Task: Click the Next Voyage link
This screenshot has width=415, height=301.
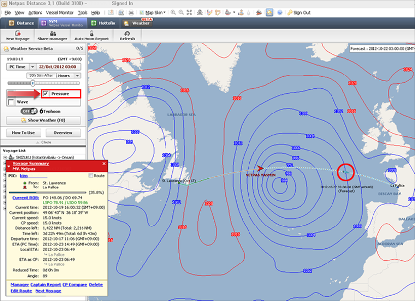Action: pos(48,291)
